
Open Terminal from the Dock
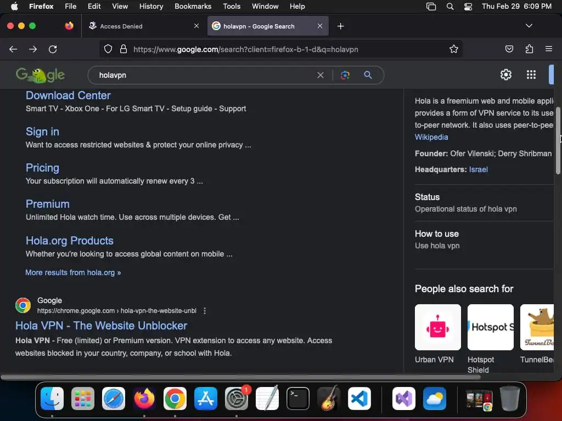point(298,399)
